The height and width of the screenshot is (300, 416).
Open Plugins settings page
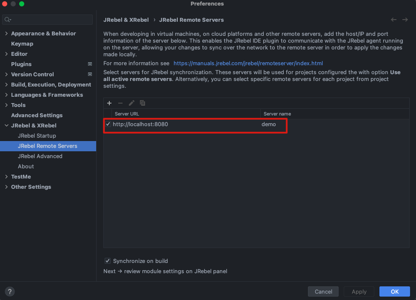pyautogui.click(x=21, y=64)
